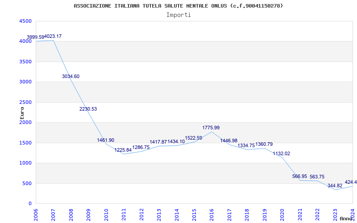
Task: Select the 2022 year axis label
Action: click(x=317, y=215)
